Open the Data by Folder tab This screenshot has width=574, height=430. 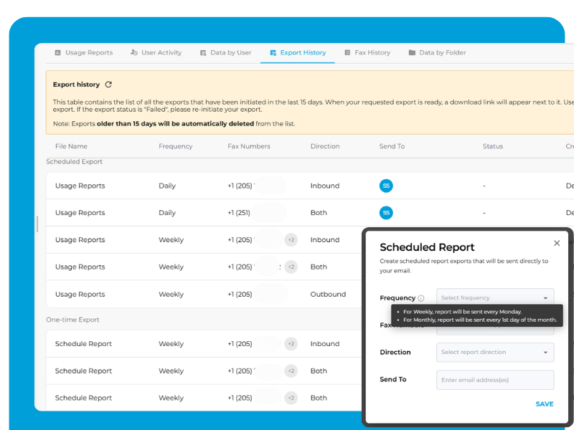click(438, 52)
